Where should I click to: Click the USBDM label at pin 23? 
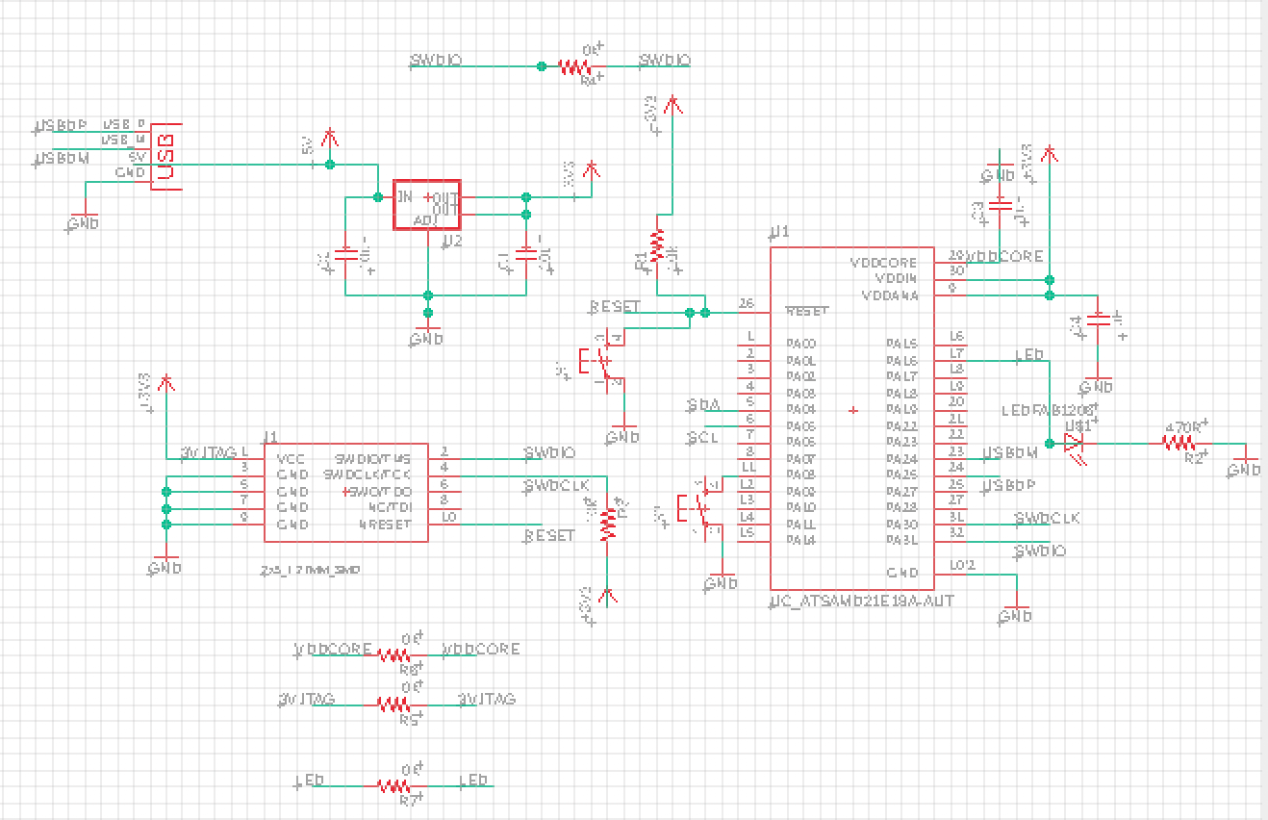tap(1009, 452)
